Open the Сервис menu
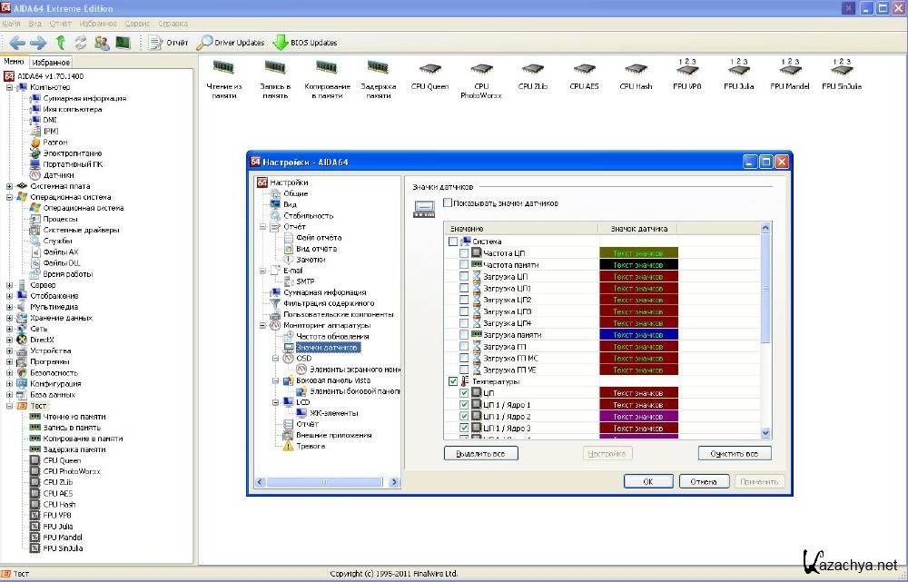This screenshot has height=582, width=908. click(138, 23)
